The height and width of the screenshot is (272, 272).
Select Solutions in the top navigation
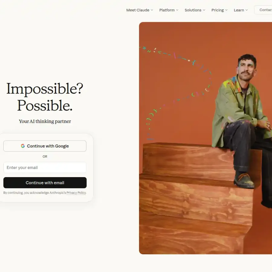pyautogui.click(x=193, y=10)
